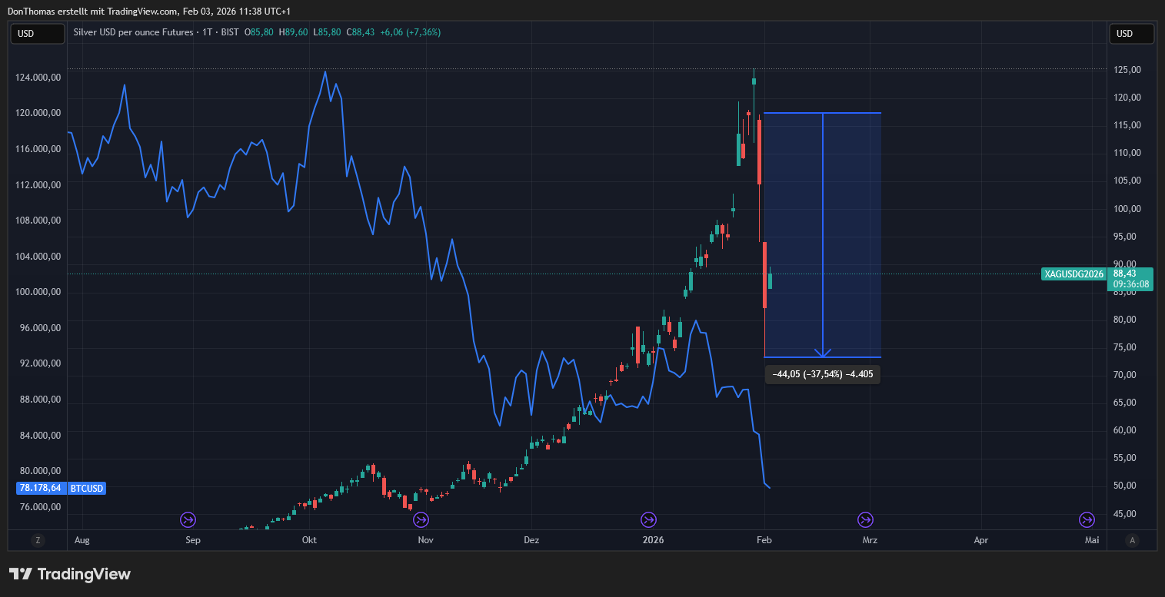Click the Dez label on time axis
The image size is (1165, 597).
pyautogui.click(x=531, y=540)
